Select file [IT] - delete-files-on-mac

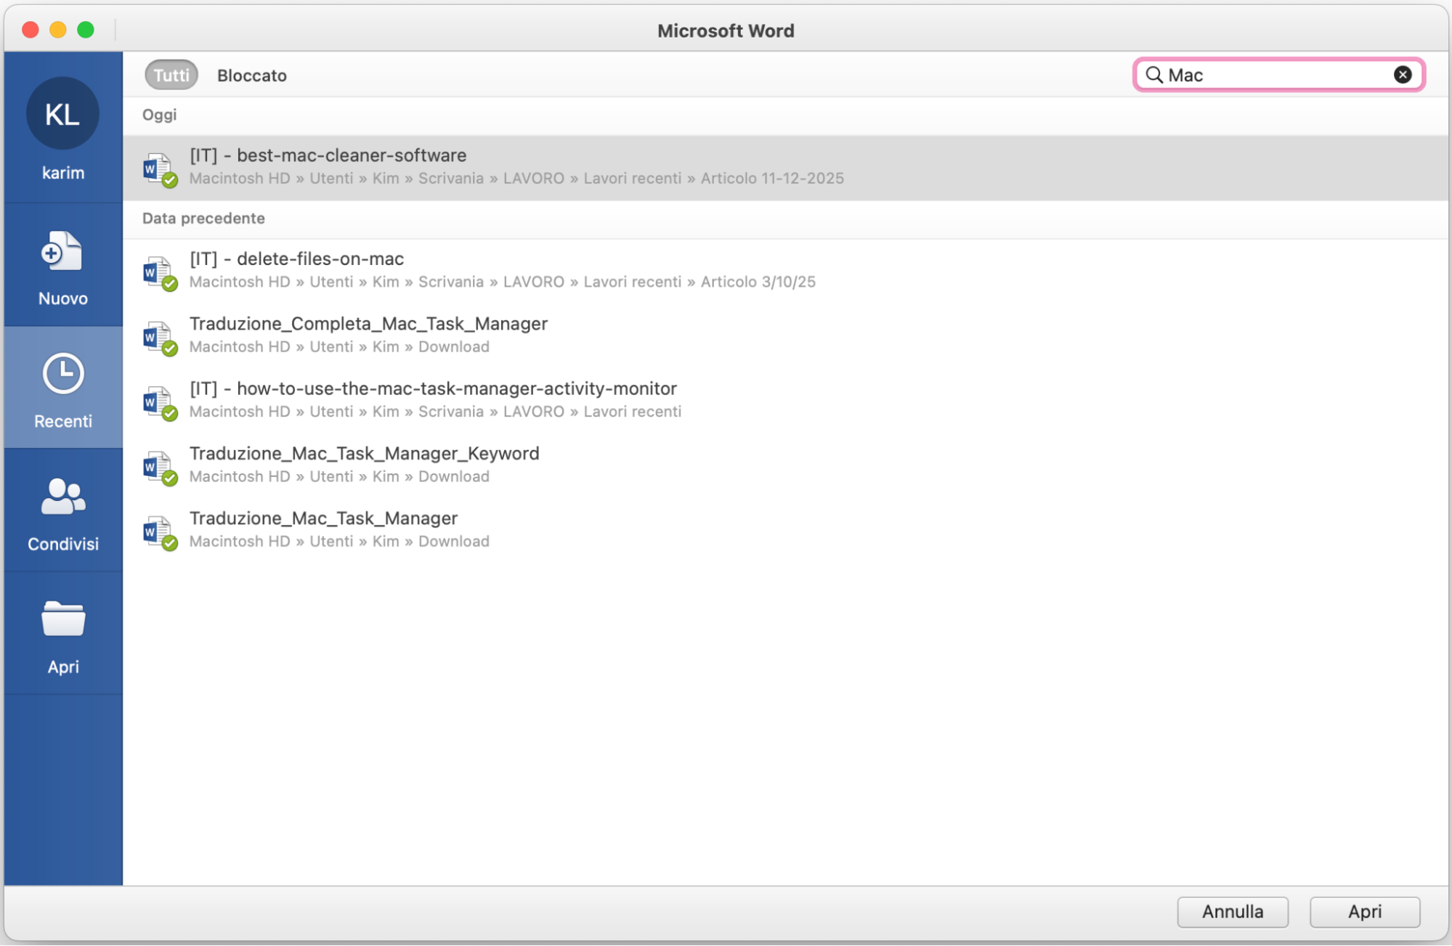[x=785, y=270]
